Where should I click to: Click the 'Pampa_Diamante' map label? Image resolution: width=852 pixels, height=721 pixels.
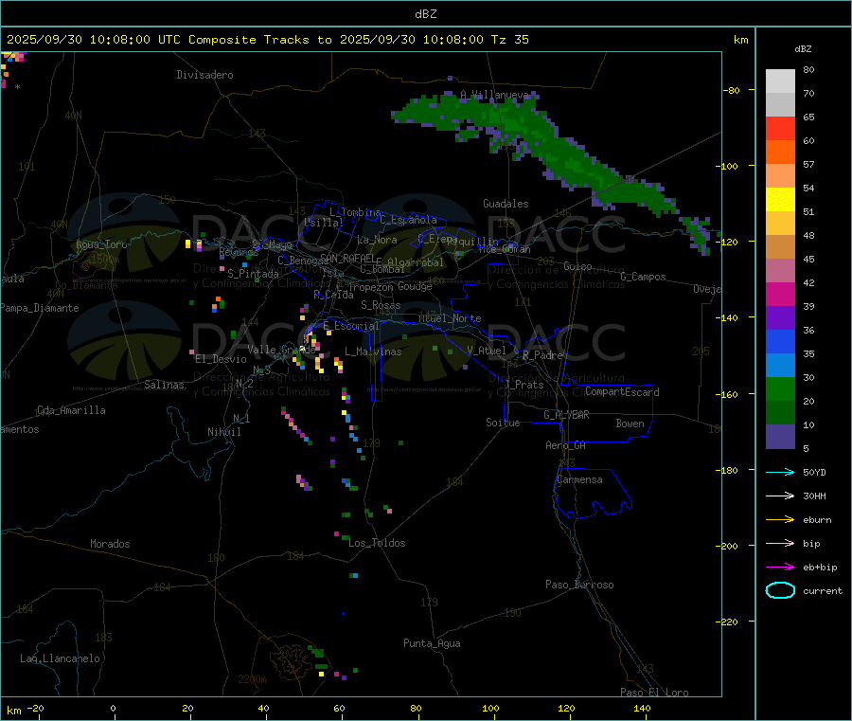[x=40, y=308]
